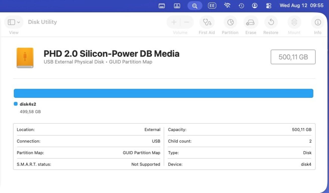The image size is (329, 193).
Task: Click the Partition Map: label
Action: [x=30, y=153]
